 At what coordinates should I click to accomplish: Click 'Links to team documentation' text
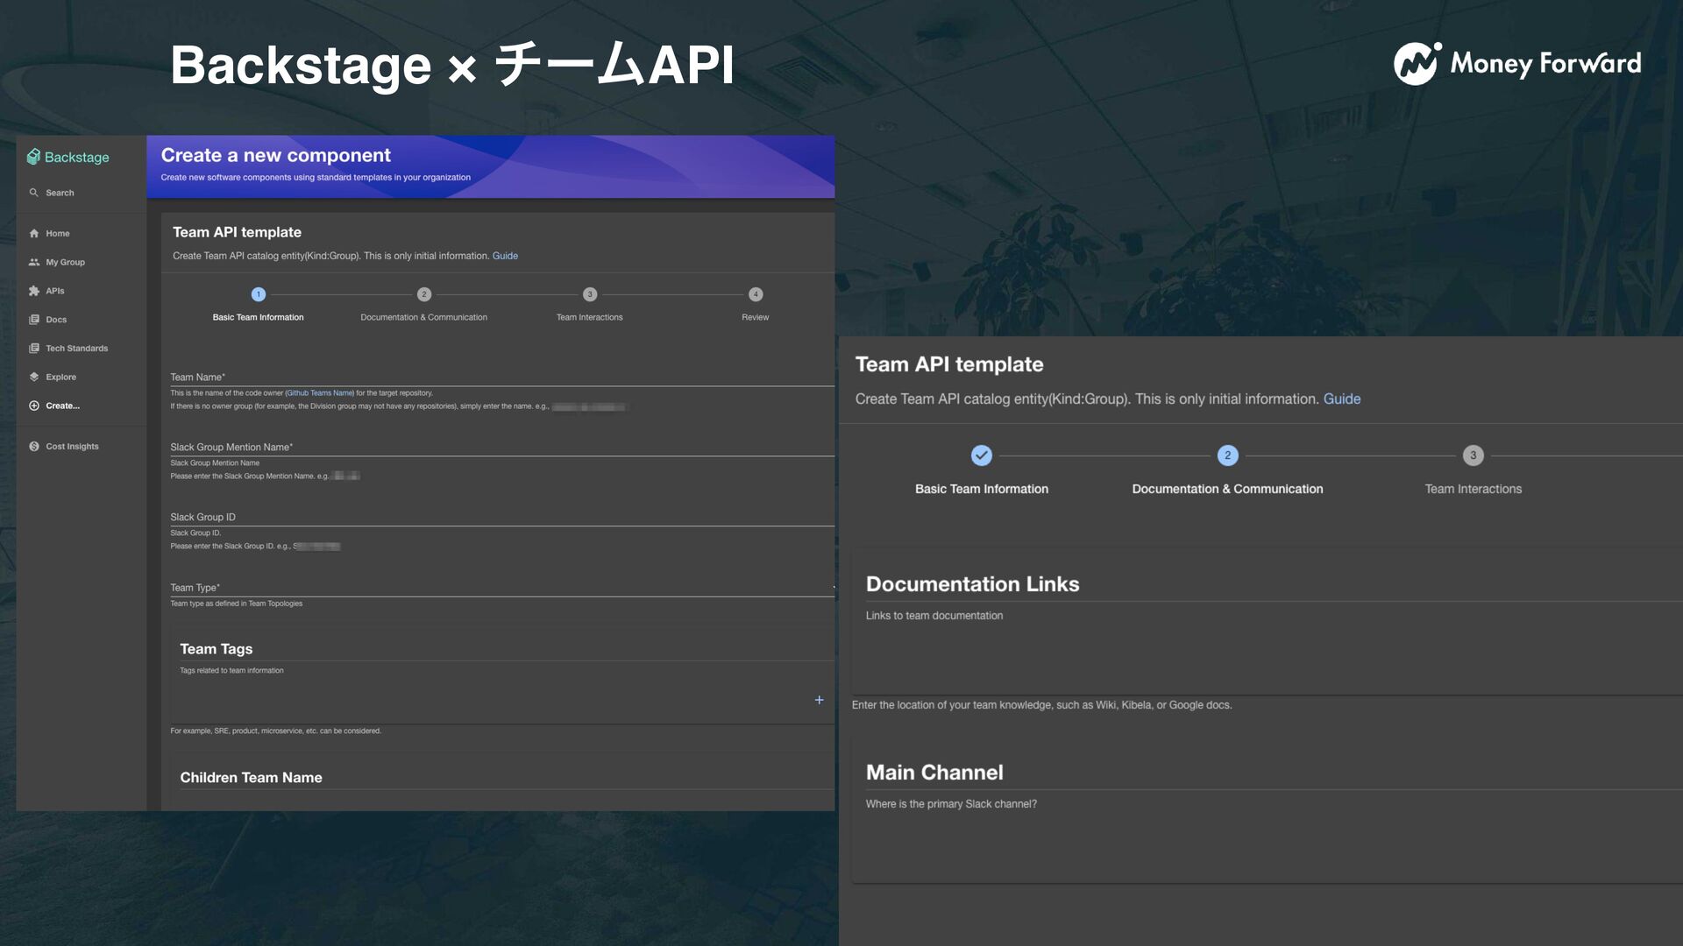coord(934,616)
